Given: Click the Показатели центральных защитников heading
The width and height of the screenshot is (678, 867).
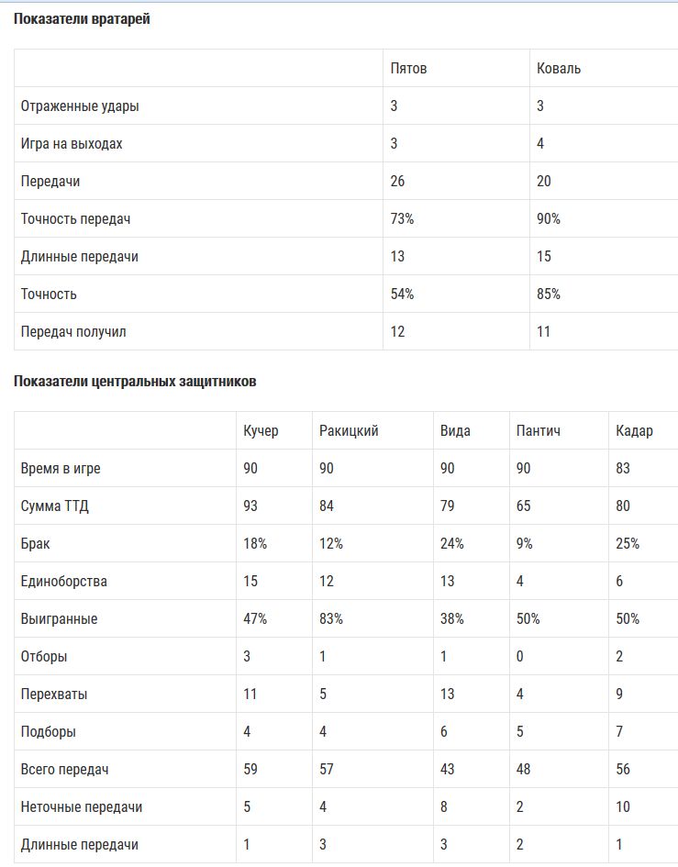Looking at the screenshot, I should point(135,381).
